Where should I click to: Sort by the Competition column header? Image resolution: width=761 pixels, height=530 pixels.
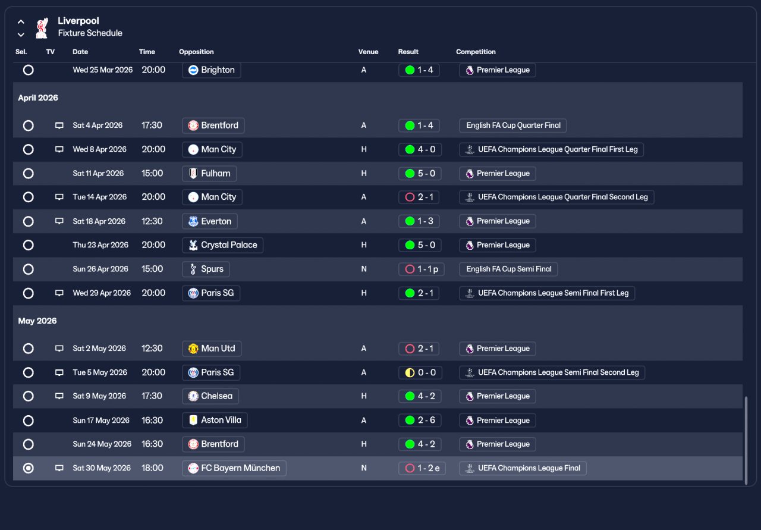point(476,52)
